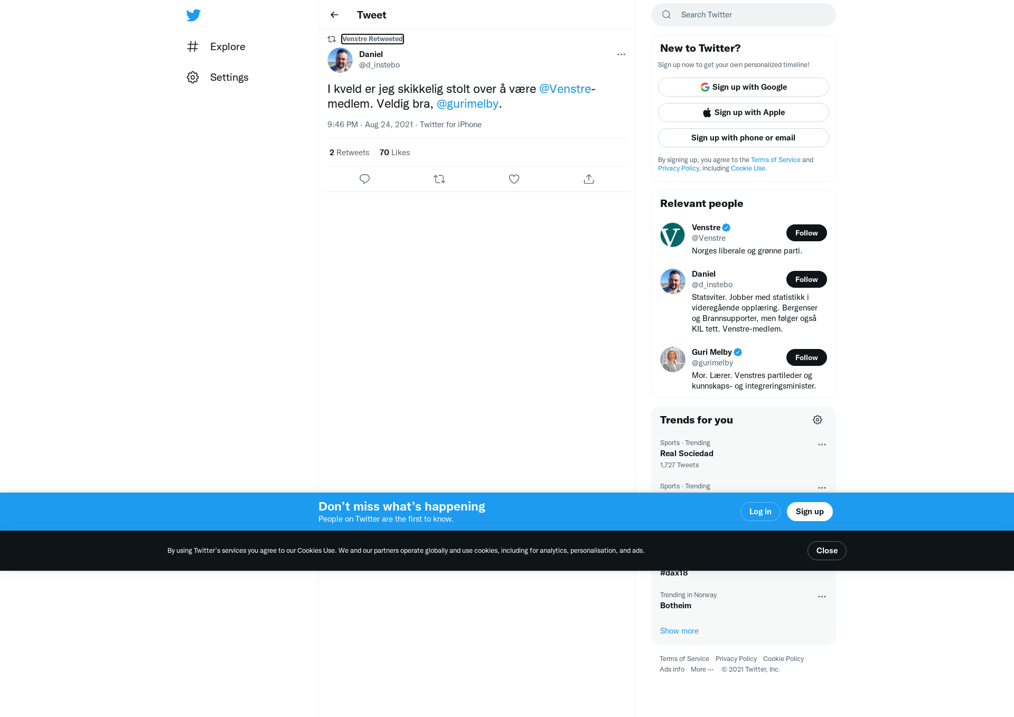This screenshot has width=1014, height=717.
Task: Close the cookie notice banner
Action: point(827,551)
